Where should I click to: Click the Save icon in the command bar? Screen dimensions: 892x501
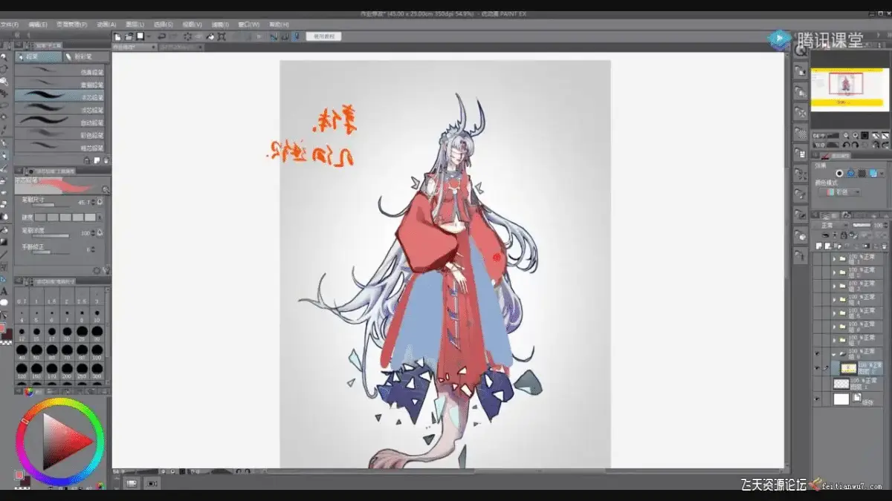point(139,36)
